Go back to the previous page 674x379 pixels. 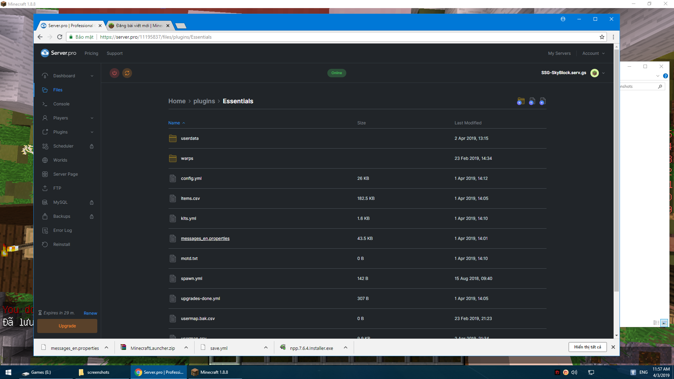(40, 37)
